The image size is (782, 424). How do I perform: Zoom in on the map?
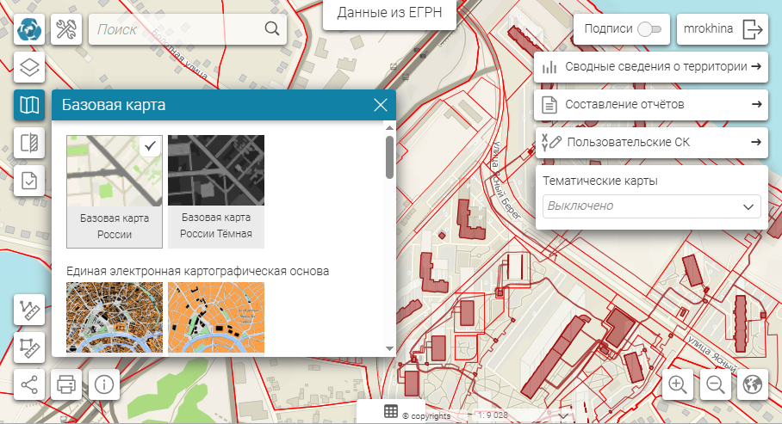pyautogui.click(x=679, y=384)
